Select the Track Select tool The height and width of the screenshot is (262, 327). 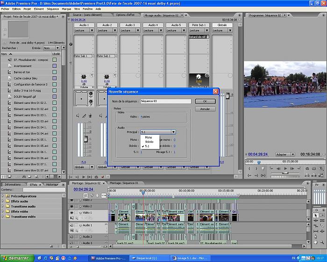coord(322,215)
